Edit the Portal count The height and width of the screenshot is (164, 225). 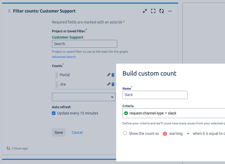point(109,75)
